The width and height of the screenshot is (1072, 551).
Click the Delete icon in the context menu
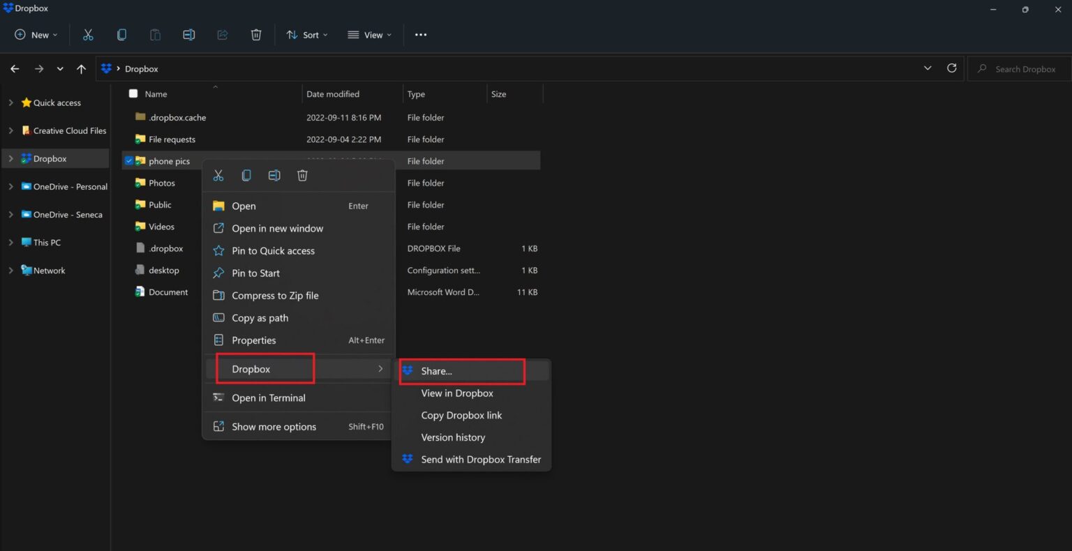pyautogui.click(x=302, y=176)
